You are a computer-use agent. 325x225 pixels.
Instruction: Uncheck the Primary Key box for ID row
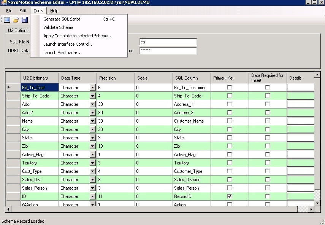coord(230,196)
